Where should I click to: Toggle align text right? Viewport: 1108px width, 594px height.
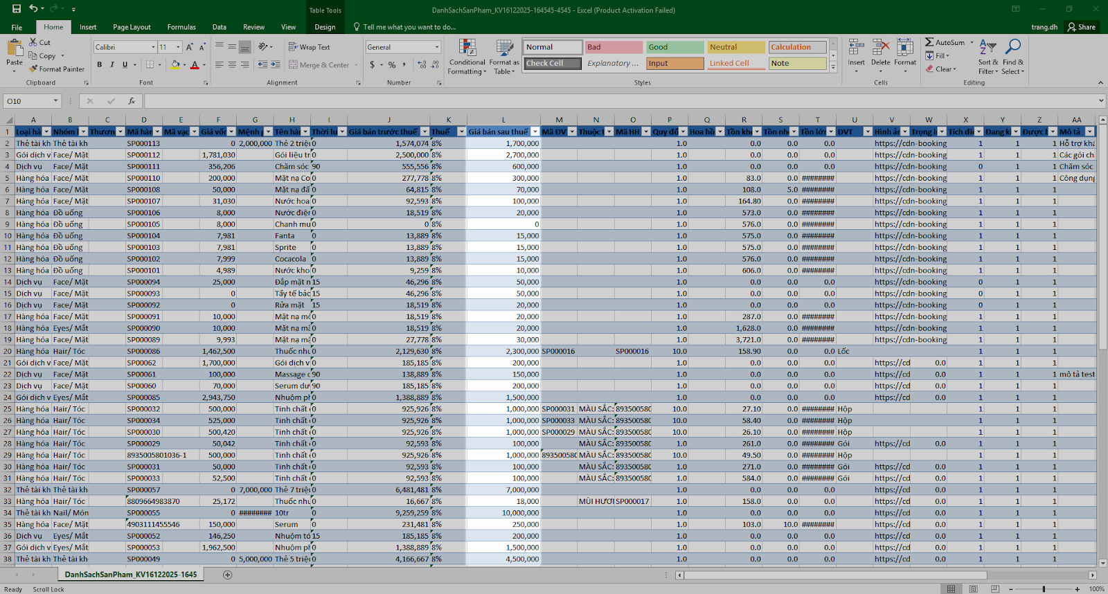244,64
